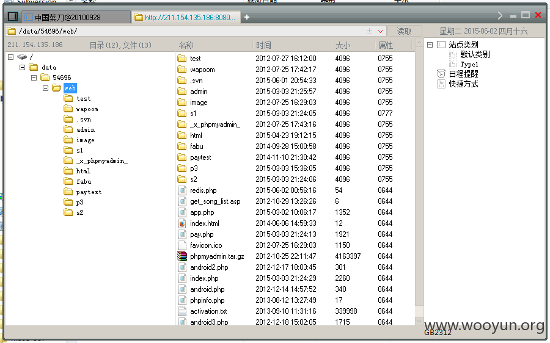Click the pay.php file icon

pyautogui.click(x=182, y=234)
